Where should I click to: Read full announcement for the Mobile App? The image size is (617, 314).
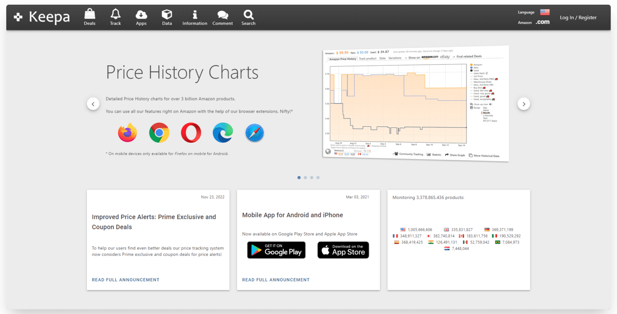pos(276,280)
